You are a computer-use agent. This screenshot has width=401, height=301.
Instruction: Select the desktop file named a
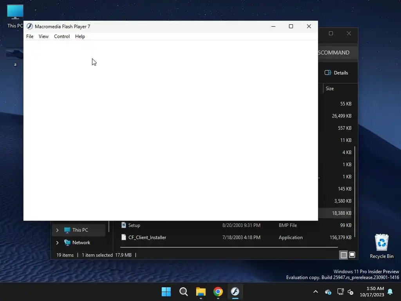(15, 57)
